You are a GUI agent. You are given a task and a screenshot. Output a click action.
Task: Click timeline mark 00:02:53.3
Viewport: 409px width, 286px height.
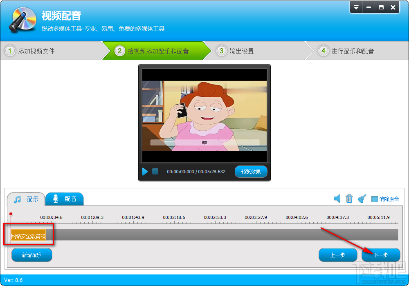215,217
